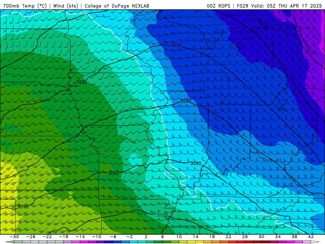Viewport: 325px width, 244px height.
Task: Click the bright red color bar swatch below 26
Action: [241, 242]
